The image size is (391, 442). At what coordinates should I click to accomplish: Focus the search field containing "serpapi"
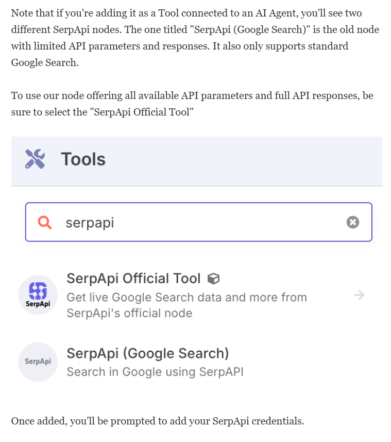199,222
